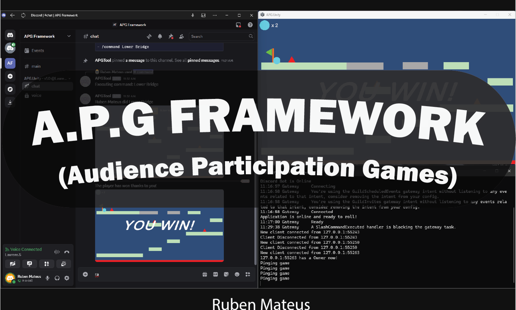Share your screen button

(x=29, y=264)
